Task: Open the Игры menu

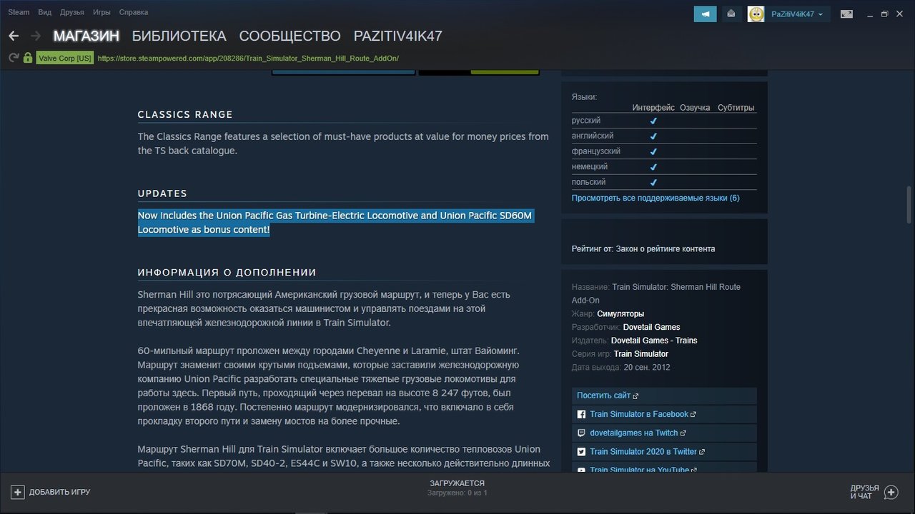Action: tap(102, 12)
